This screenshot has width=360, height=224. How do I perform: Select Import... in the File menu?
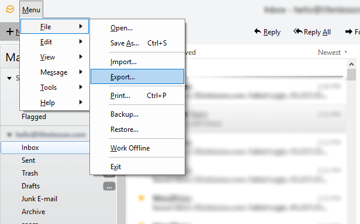137,62
